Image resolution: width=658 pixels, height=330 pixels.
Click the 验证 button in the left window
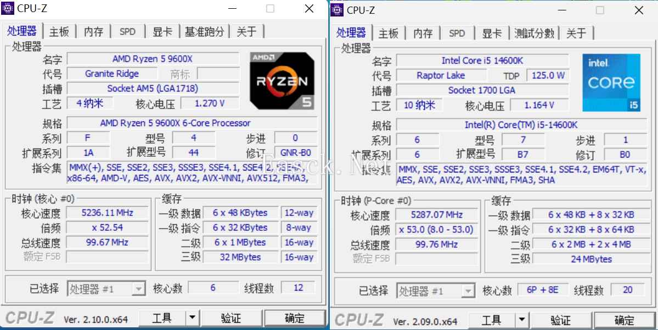click(x=231, y=318)
